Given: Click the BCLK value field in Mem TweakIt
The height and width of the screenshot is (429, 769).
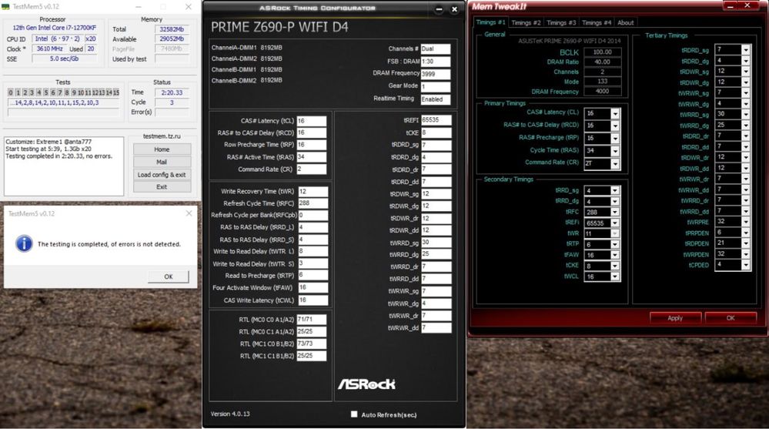Looking at the screenshot, I should click(x=602, y=52).
